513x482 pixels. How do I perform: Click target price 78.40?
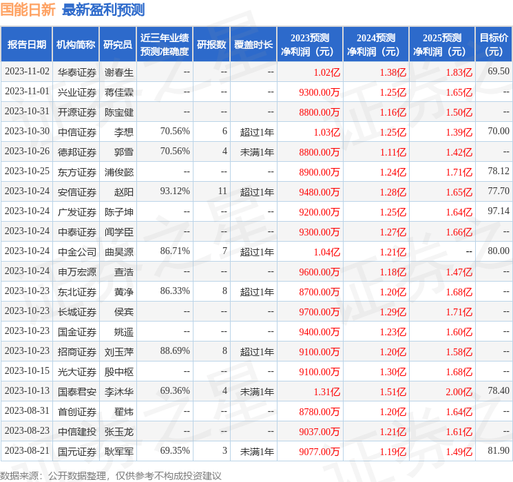click(x=499, y=390)
